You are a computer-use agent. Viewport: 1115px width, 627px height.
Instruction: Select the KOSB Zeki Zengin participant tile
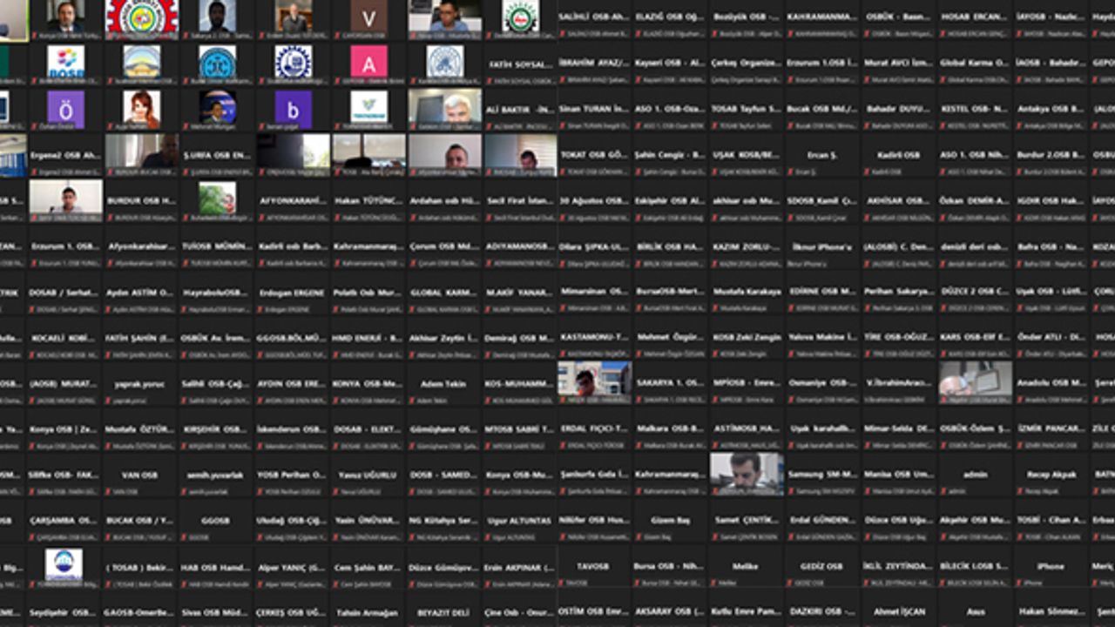coord(747,338)
